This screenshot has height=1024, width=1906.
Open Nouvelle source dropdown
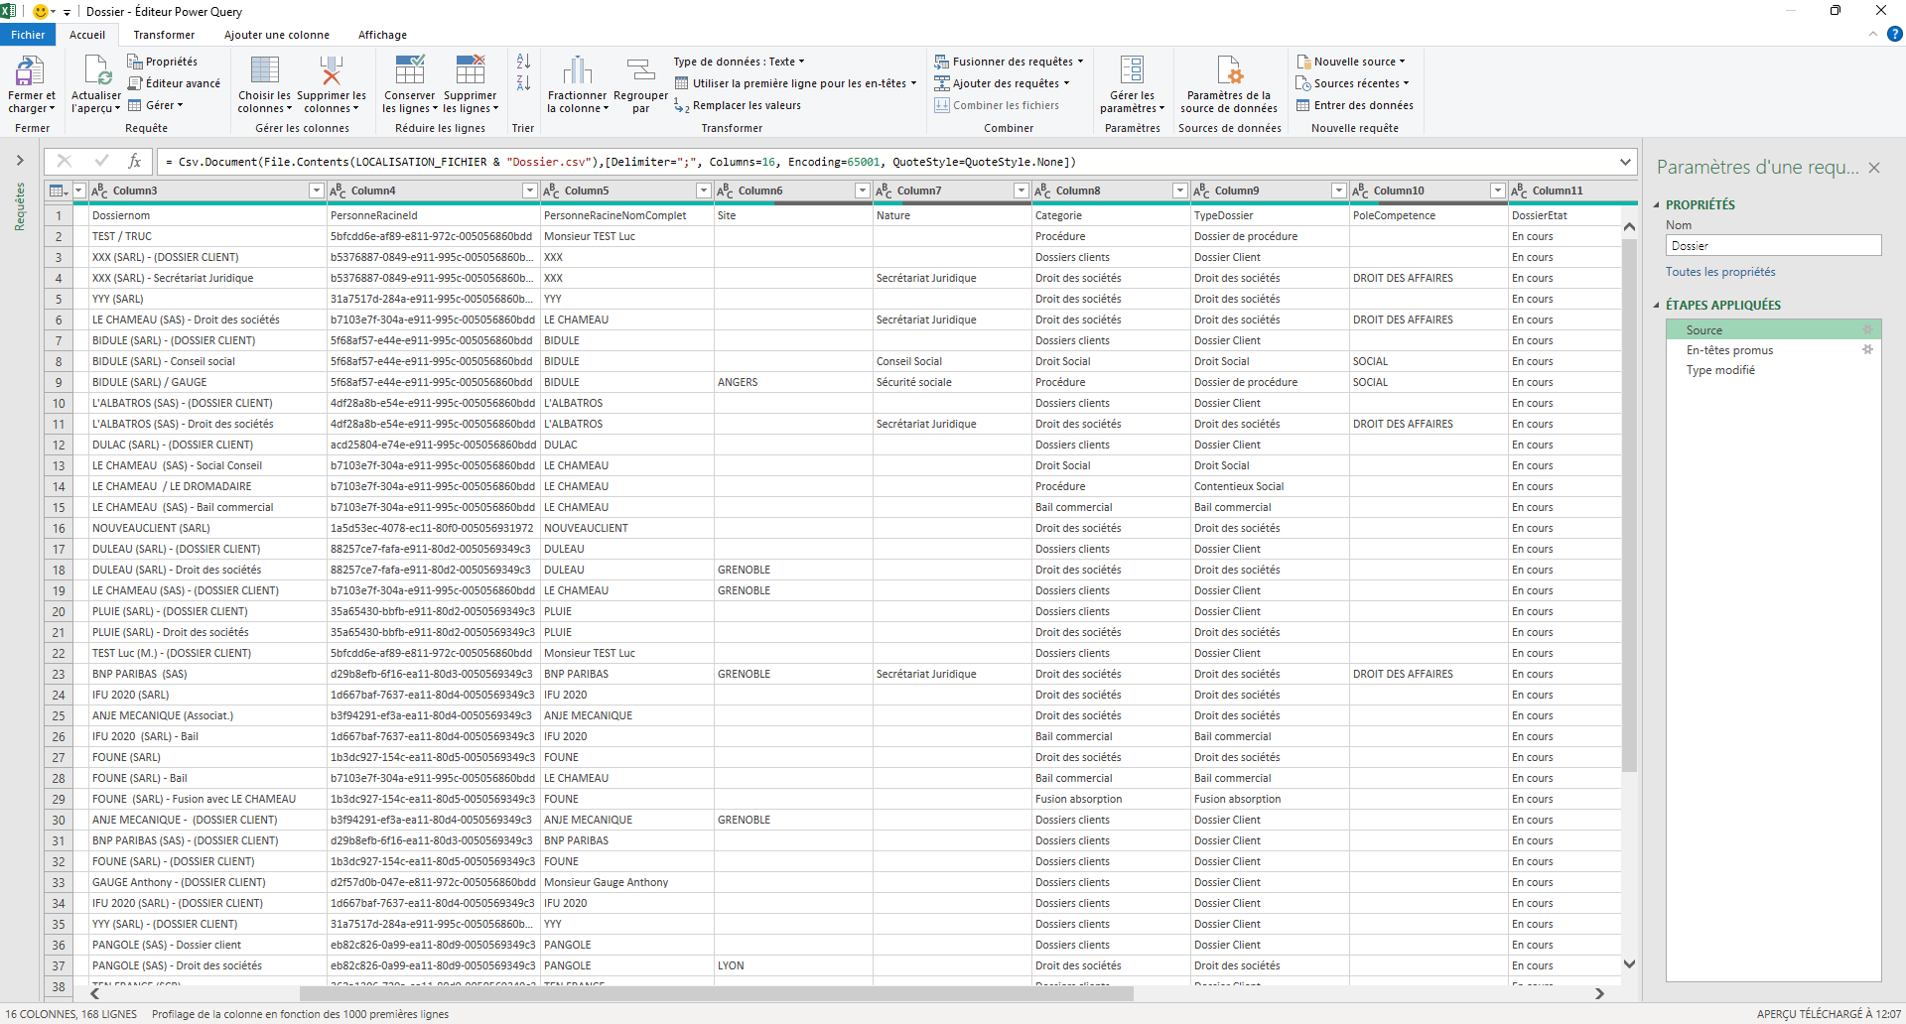(x=1351, y=62)
